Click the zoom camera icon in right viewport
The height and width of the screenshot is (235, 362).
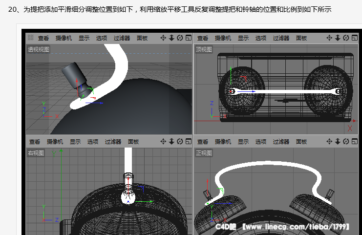coord(171,142)
